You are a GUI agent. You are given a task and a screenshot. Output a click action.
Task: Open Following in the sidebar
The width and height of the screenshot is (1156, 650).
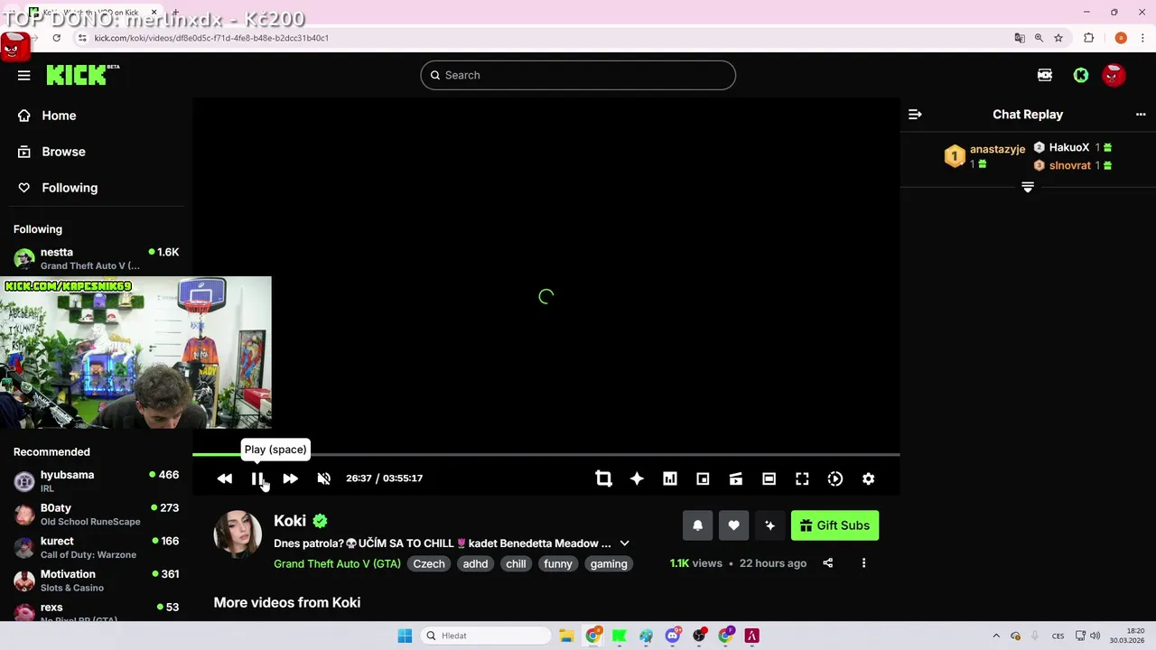70,188
